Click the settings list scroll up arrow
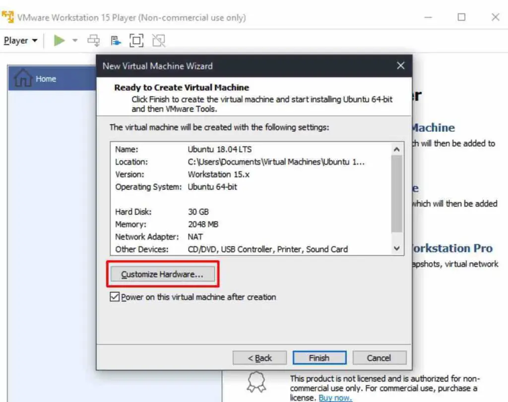This screenshot has height=402, width=508. coord(396,149)
